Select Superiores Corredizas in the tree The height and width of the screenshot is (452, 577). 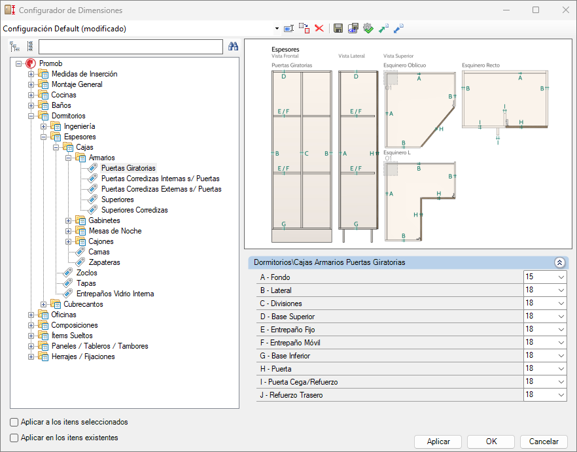(x=134, y=210)
